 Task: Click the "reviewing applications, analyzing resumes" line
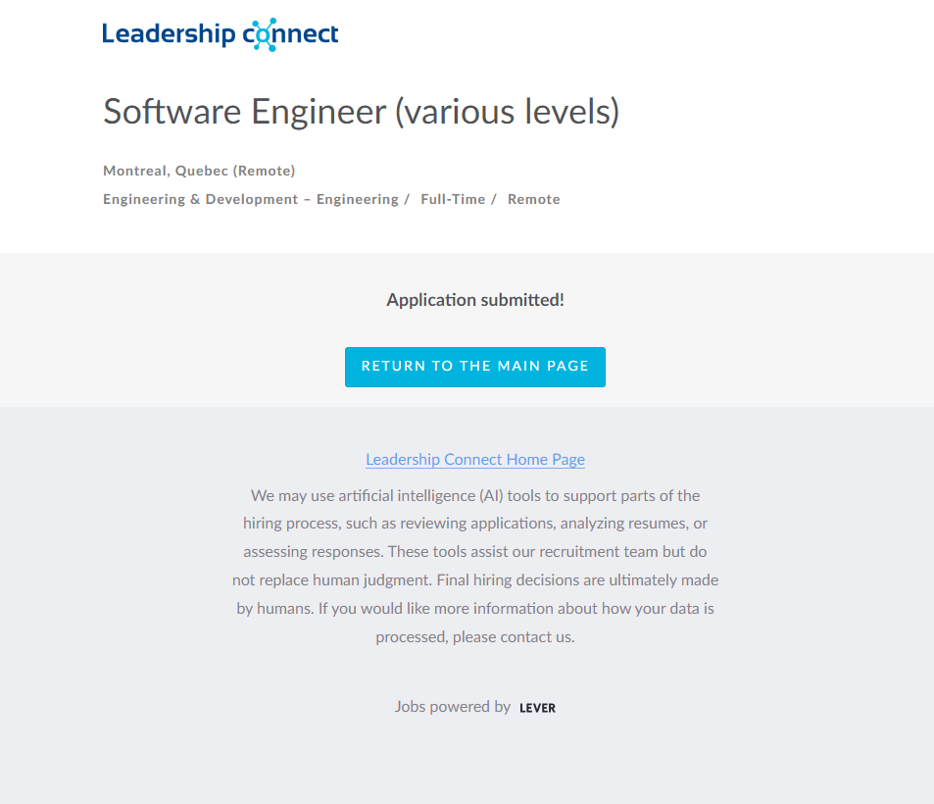pos(475,524)
